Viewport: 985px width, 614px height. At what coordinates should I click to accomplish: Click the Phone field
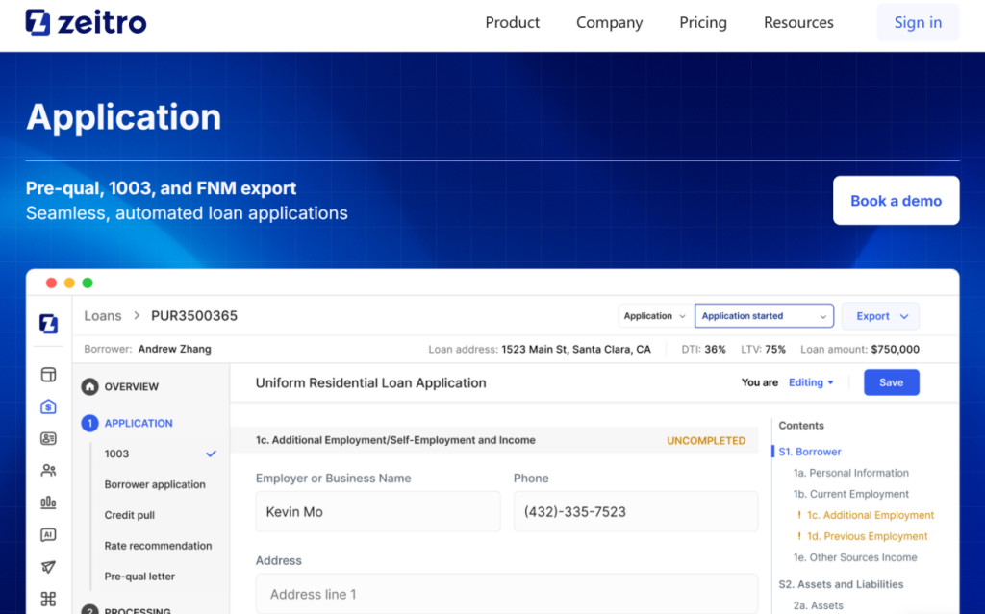point(636,511)
